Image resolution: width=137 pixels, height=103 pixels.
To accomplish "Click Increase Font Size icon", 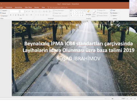I will click(x=27, y=11).
